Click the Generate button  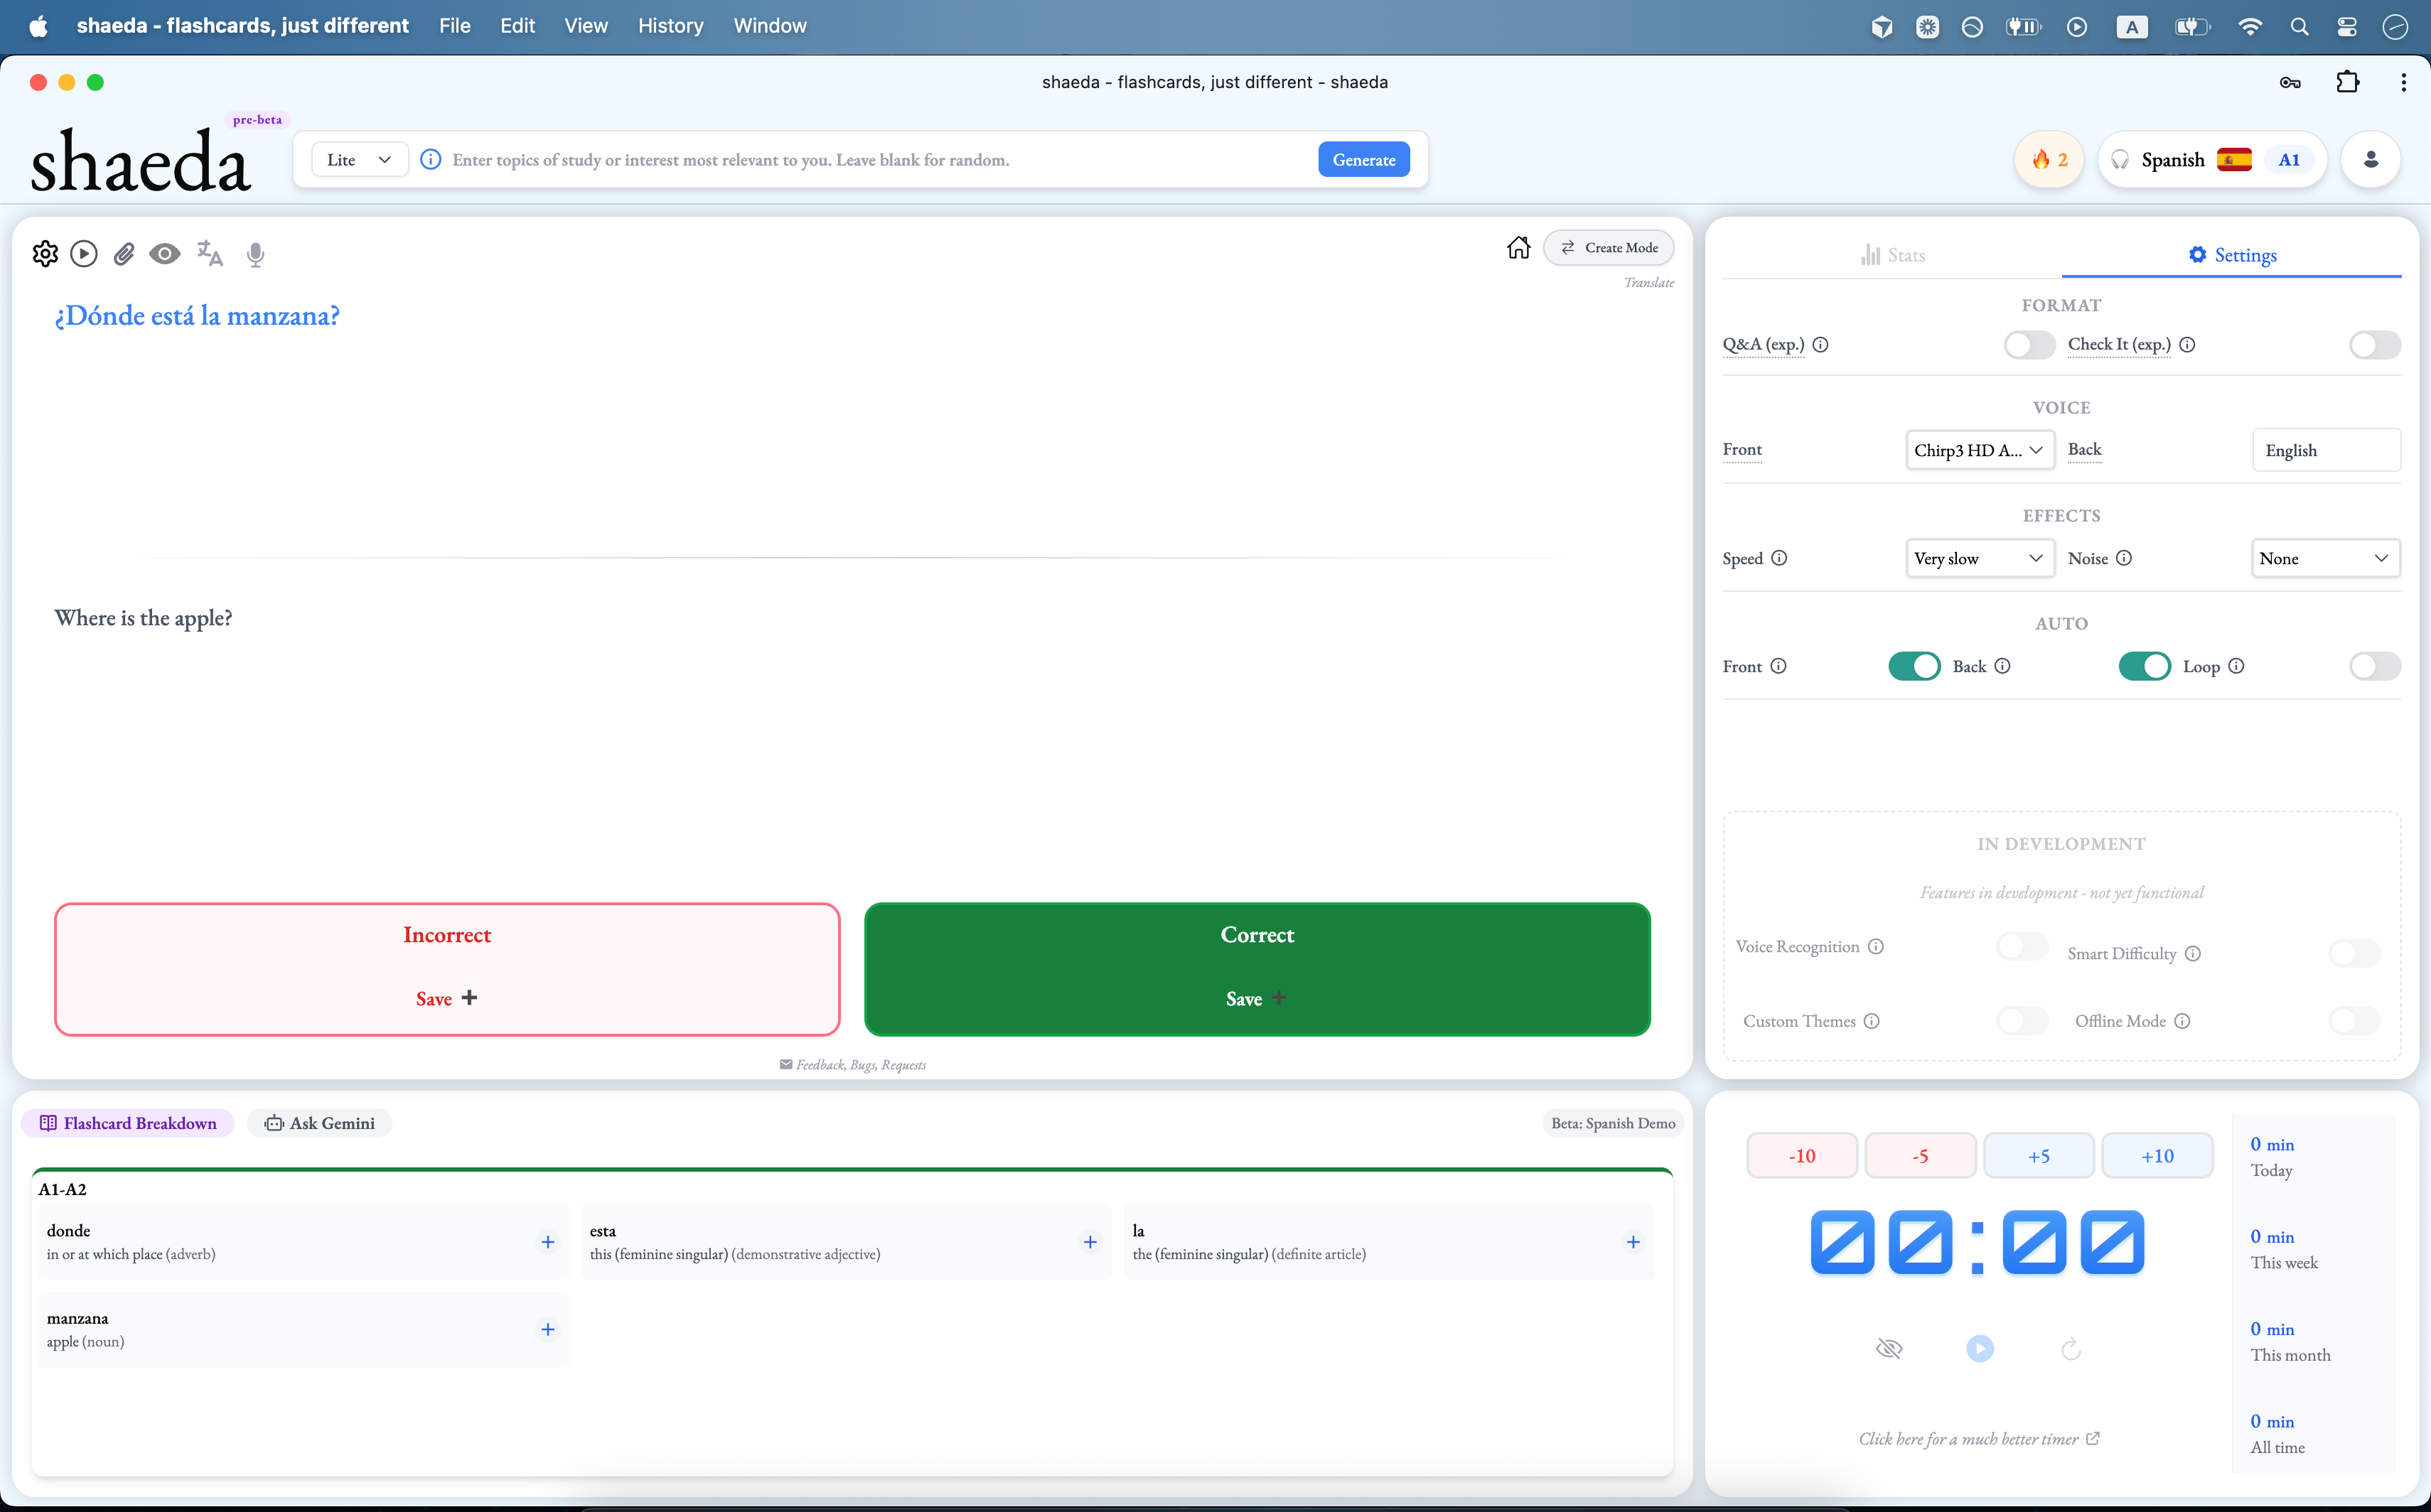1363,160
